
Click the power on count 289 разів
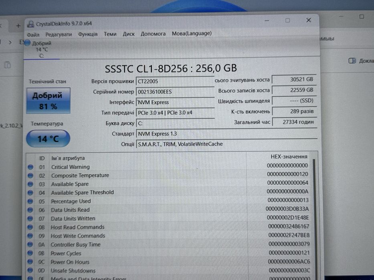point(294,112)
